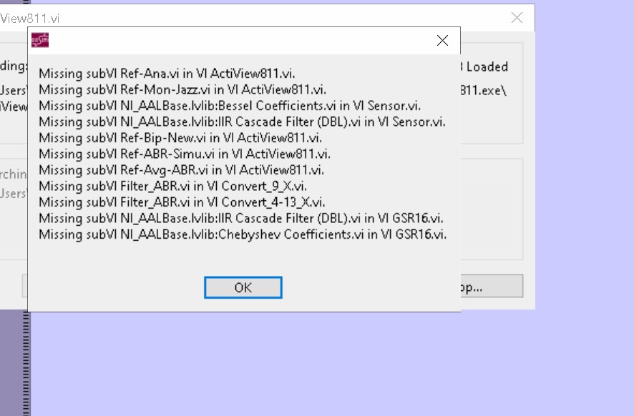Close the ActiView811.vi main window
Image resolution: width=634 pixels, height=416 pixels.
pyautogui.click(x=517, y=17)
